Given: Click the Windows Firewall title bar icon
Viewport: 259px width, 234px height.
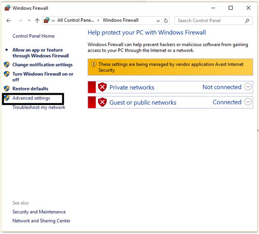Looking at the screenshot, I should tap(7, 8).
